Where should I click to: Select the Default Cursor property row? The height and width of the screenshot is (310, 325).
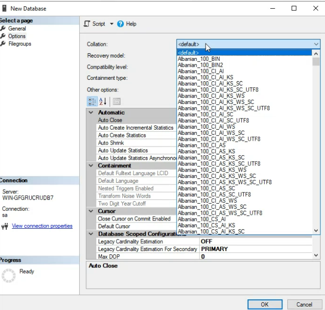tap(136, 226)
